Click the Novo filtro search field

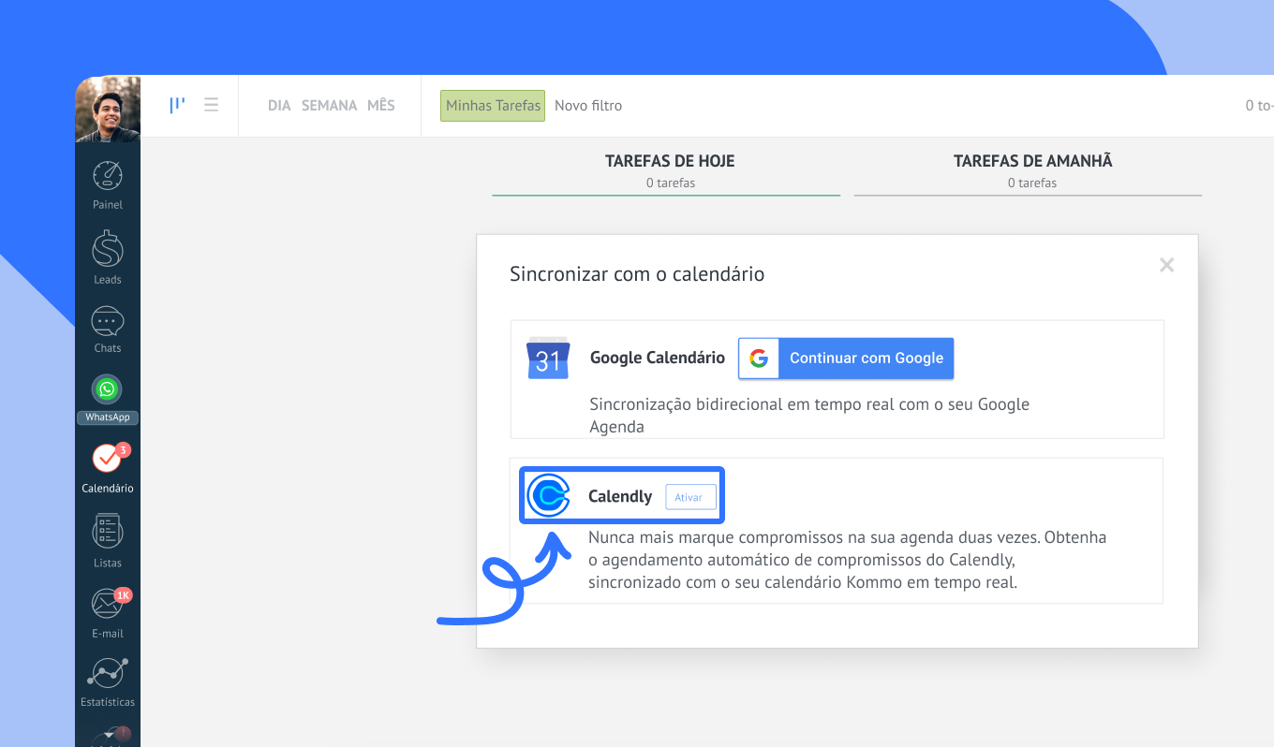coord(588,106)
